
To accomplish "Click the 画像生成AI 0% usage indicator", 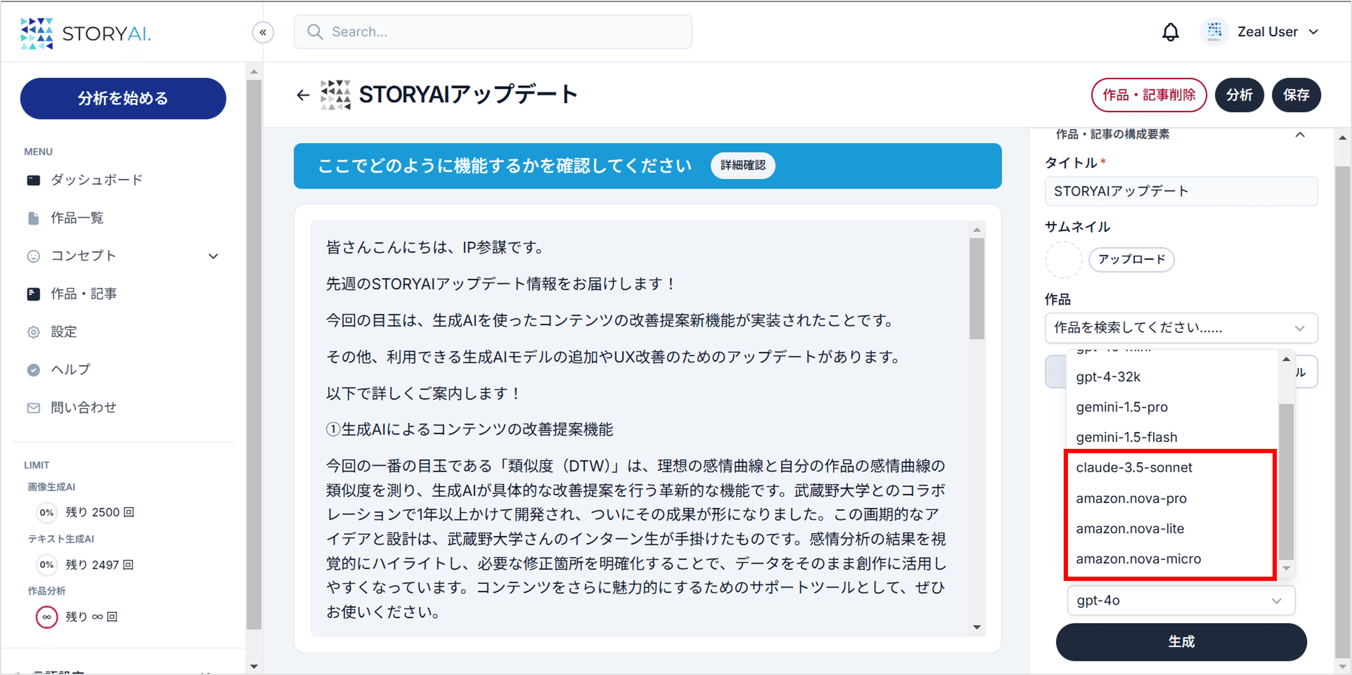I will pos(47,512).
